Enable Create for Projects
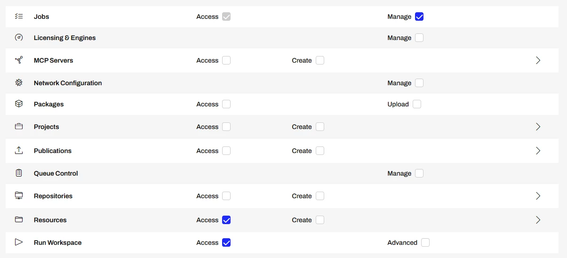The height and width of the screenshot is (258, 567). [x=320, y=127]
